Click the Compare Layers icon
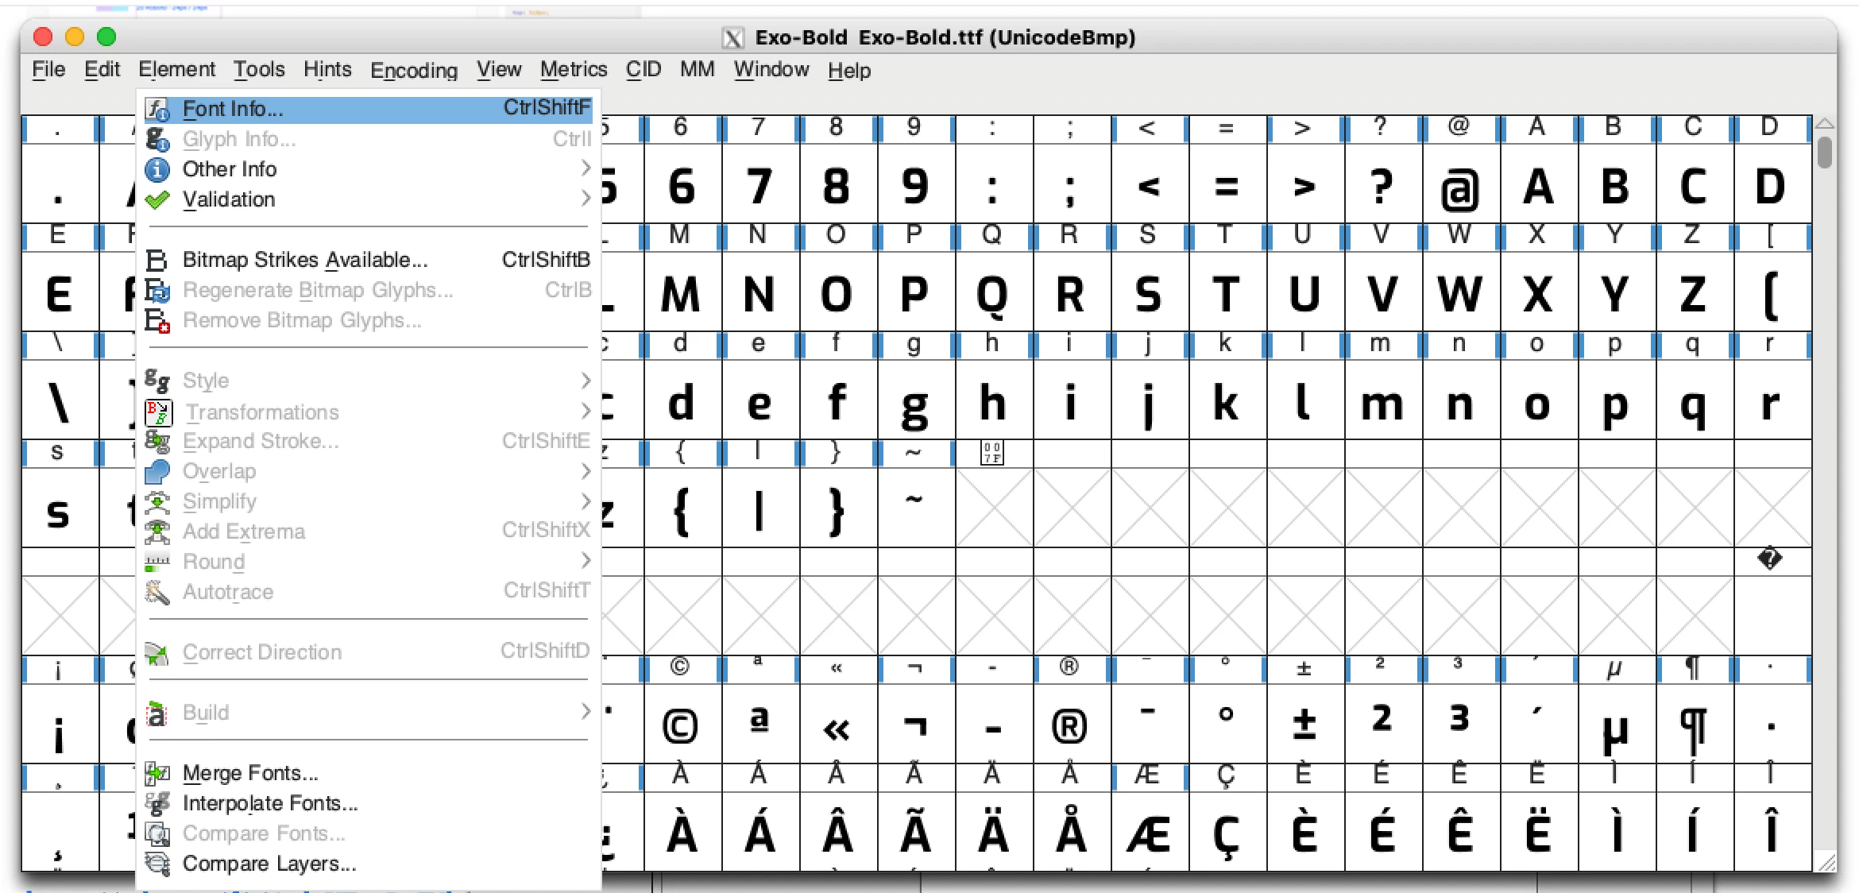The image size is (1859, 893). (x=157, y=864)
